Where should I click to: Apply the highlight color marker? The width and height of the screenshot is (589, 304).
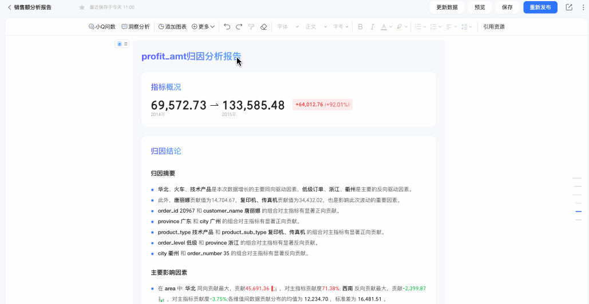(399, 27)
